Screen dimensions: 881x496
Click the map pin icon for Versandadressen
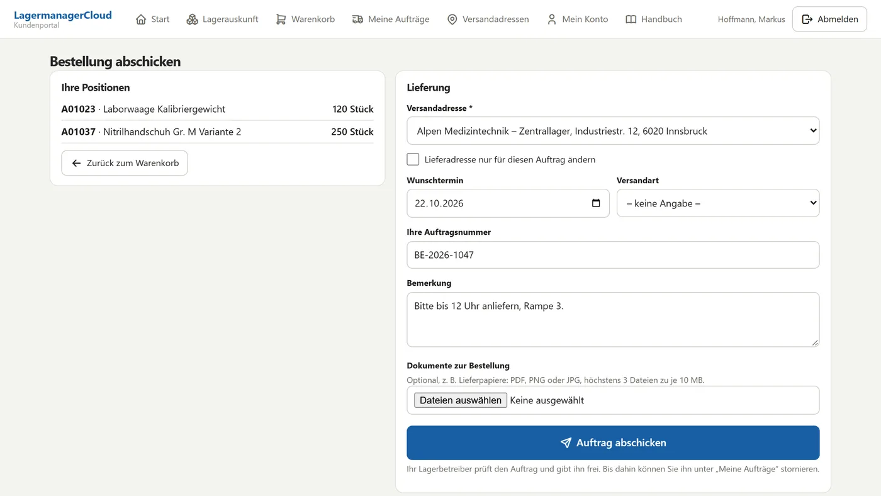click(452, 20)
